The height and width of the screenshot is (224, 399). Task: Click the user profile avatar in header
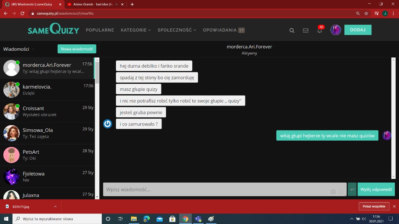pyautogui.click(x=335, y=30)
